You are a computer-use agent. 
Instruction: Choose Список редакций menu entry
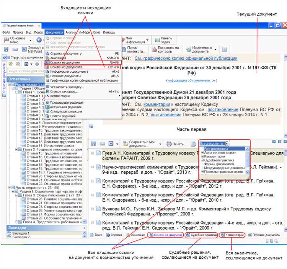(83, 116)
